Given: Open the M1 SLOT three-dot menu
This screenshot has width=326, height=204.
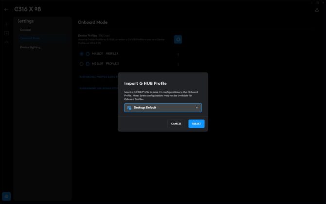Looking at the screenshot, I should coord(178,54).
